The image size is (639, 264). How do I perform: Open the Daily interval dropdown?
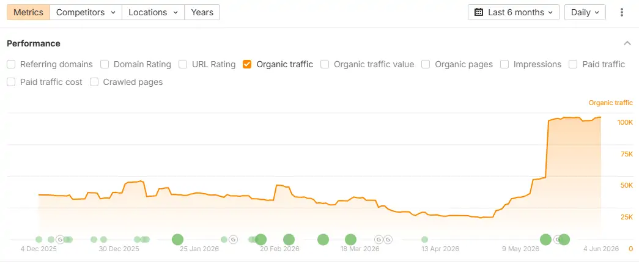point(585,12)
